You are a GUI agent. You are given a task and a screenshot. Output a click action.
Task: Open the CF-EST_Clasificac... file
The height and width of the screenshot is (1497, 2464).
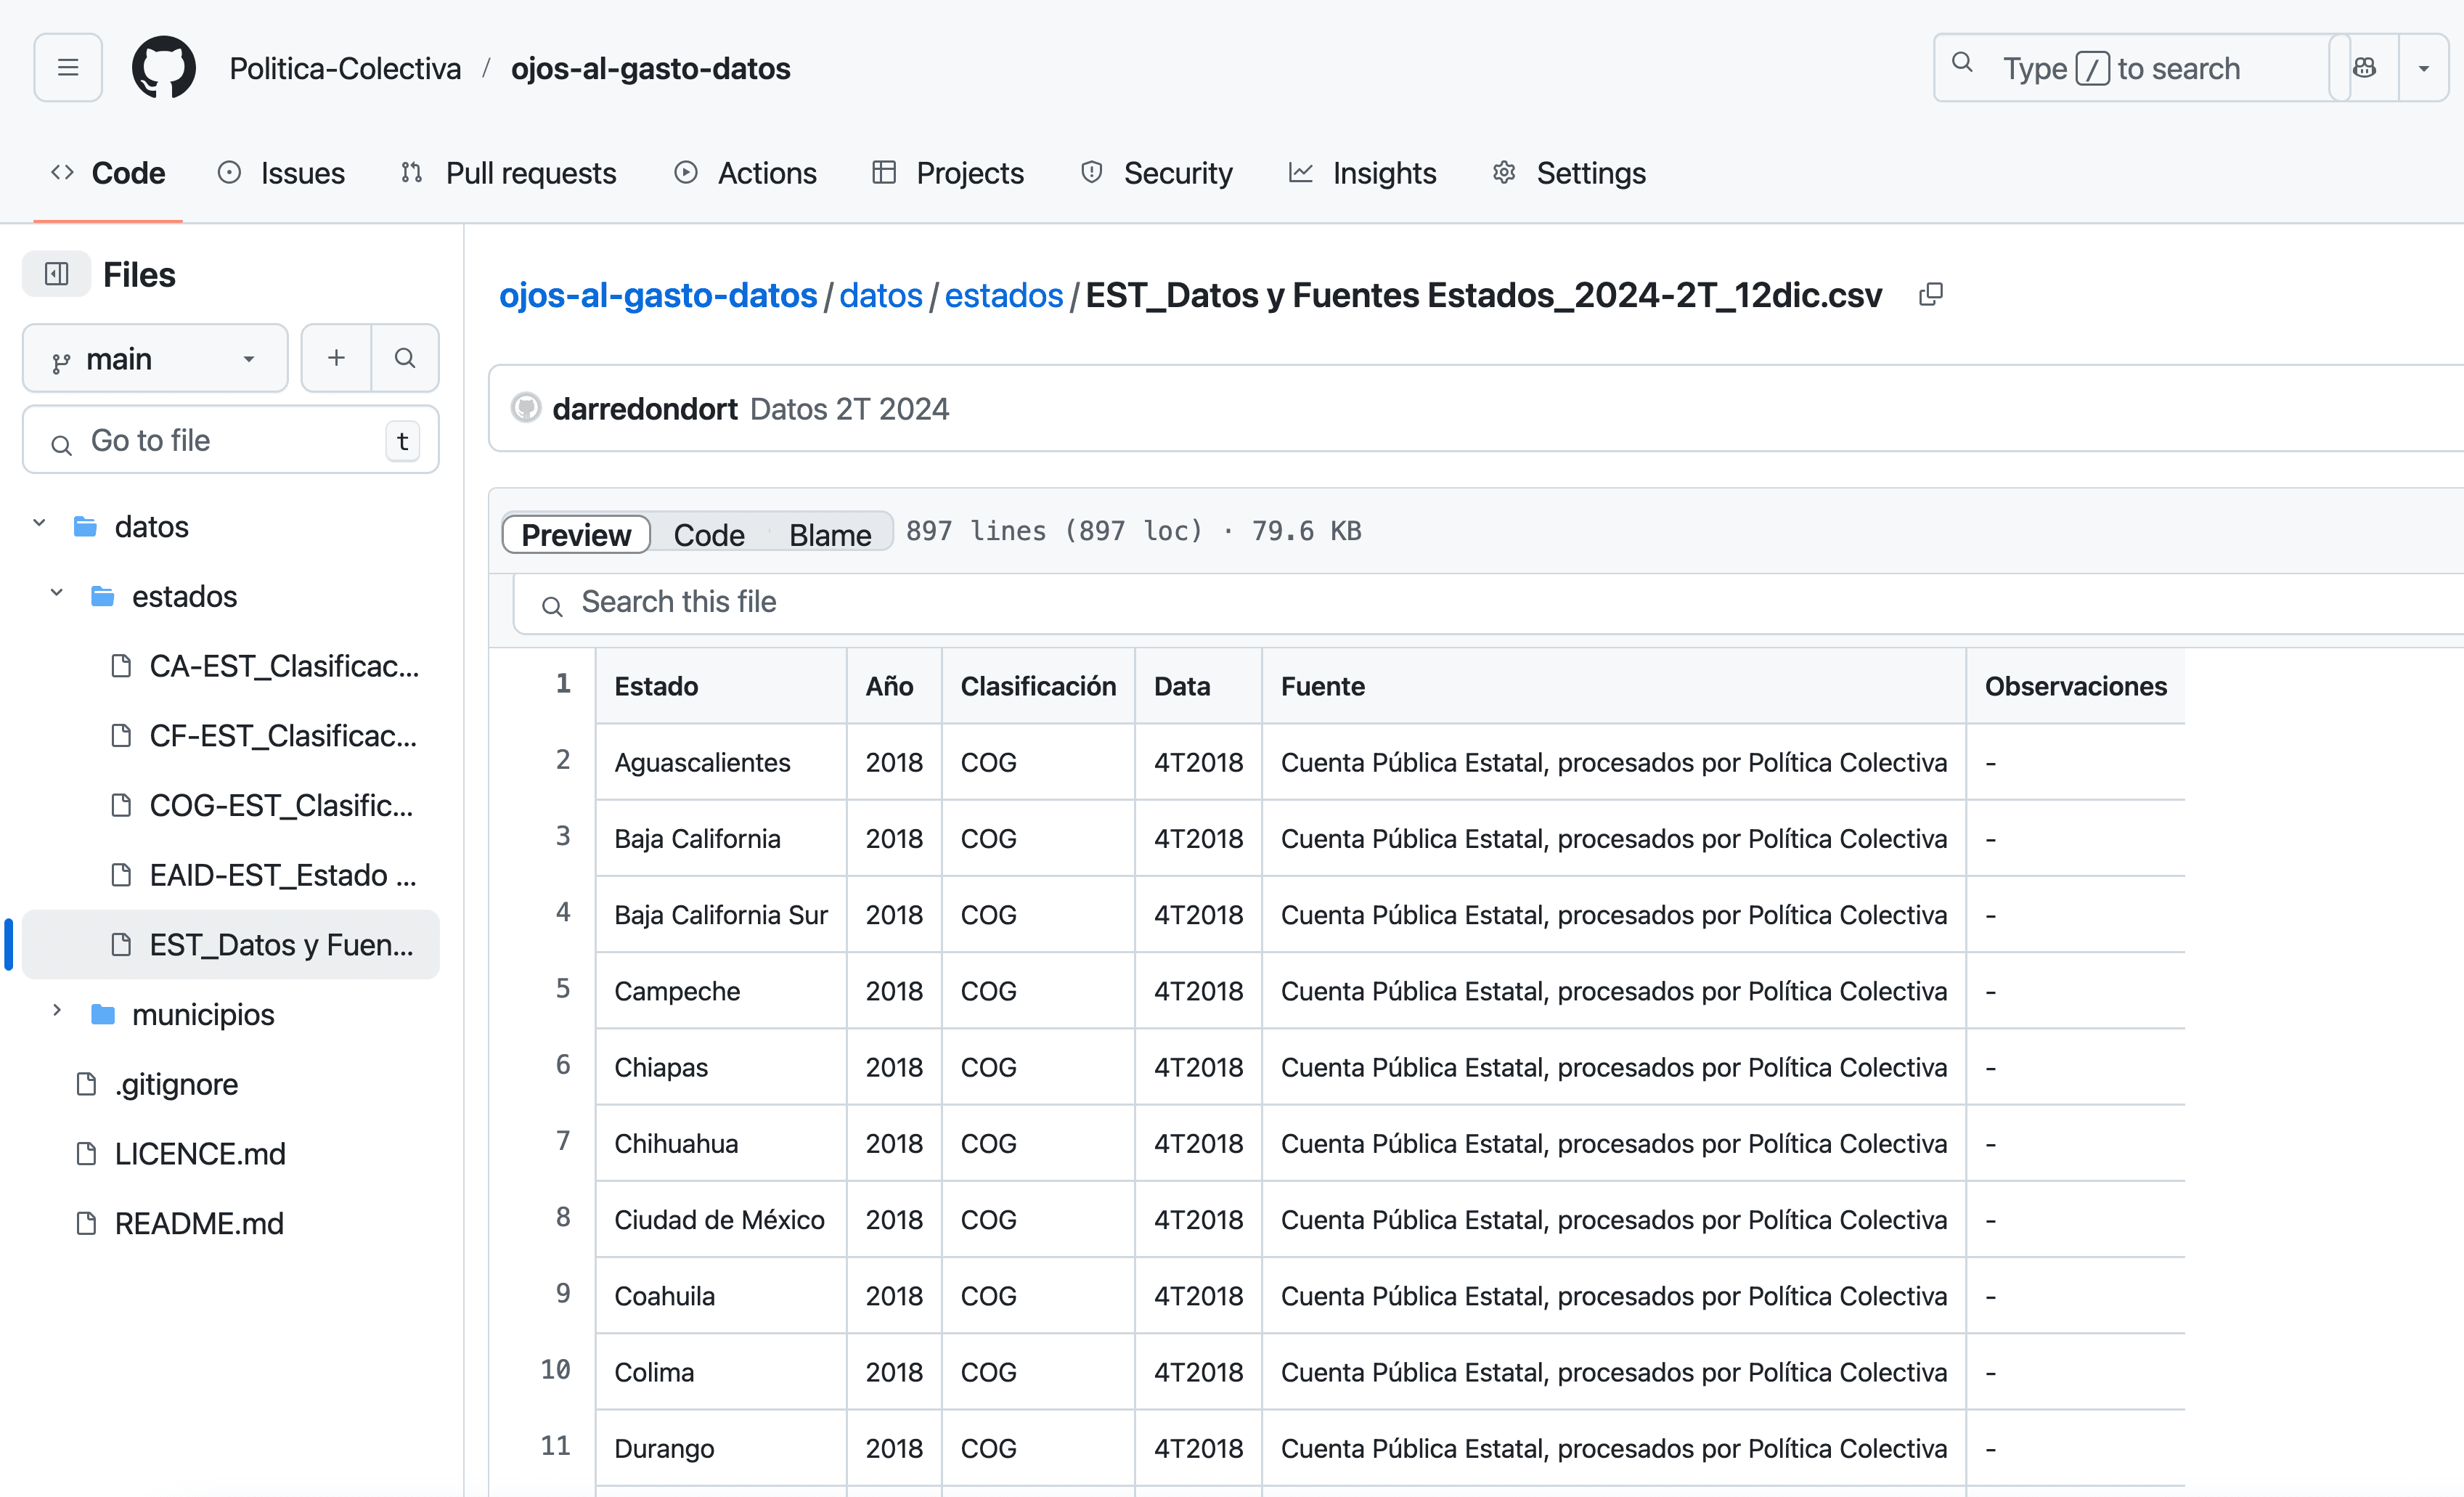[x=283, y=736]
